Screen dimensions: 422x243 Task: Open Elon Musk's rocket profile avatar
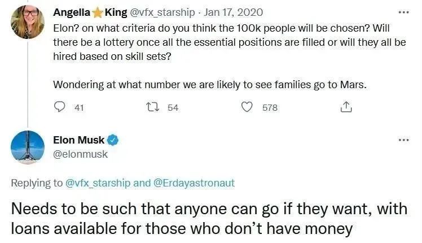28,147
